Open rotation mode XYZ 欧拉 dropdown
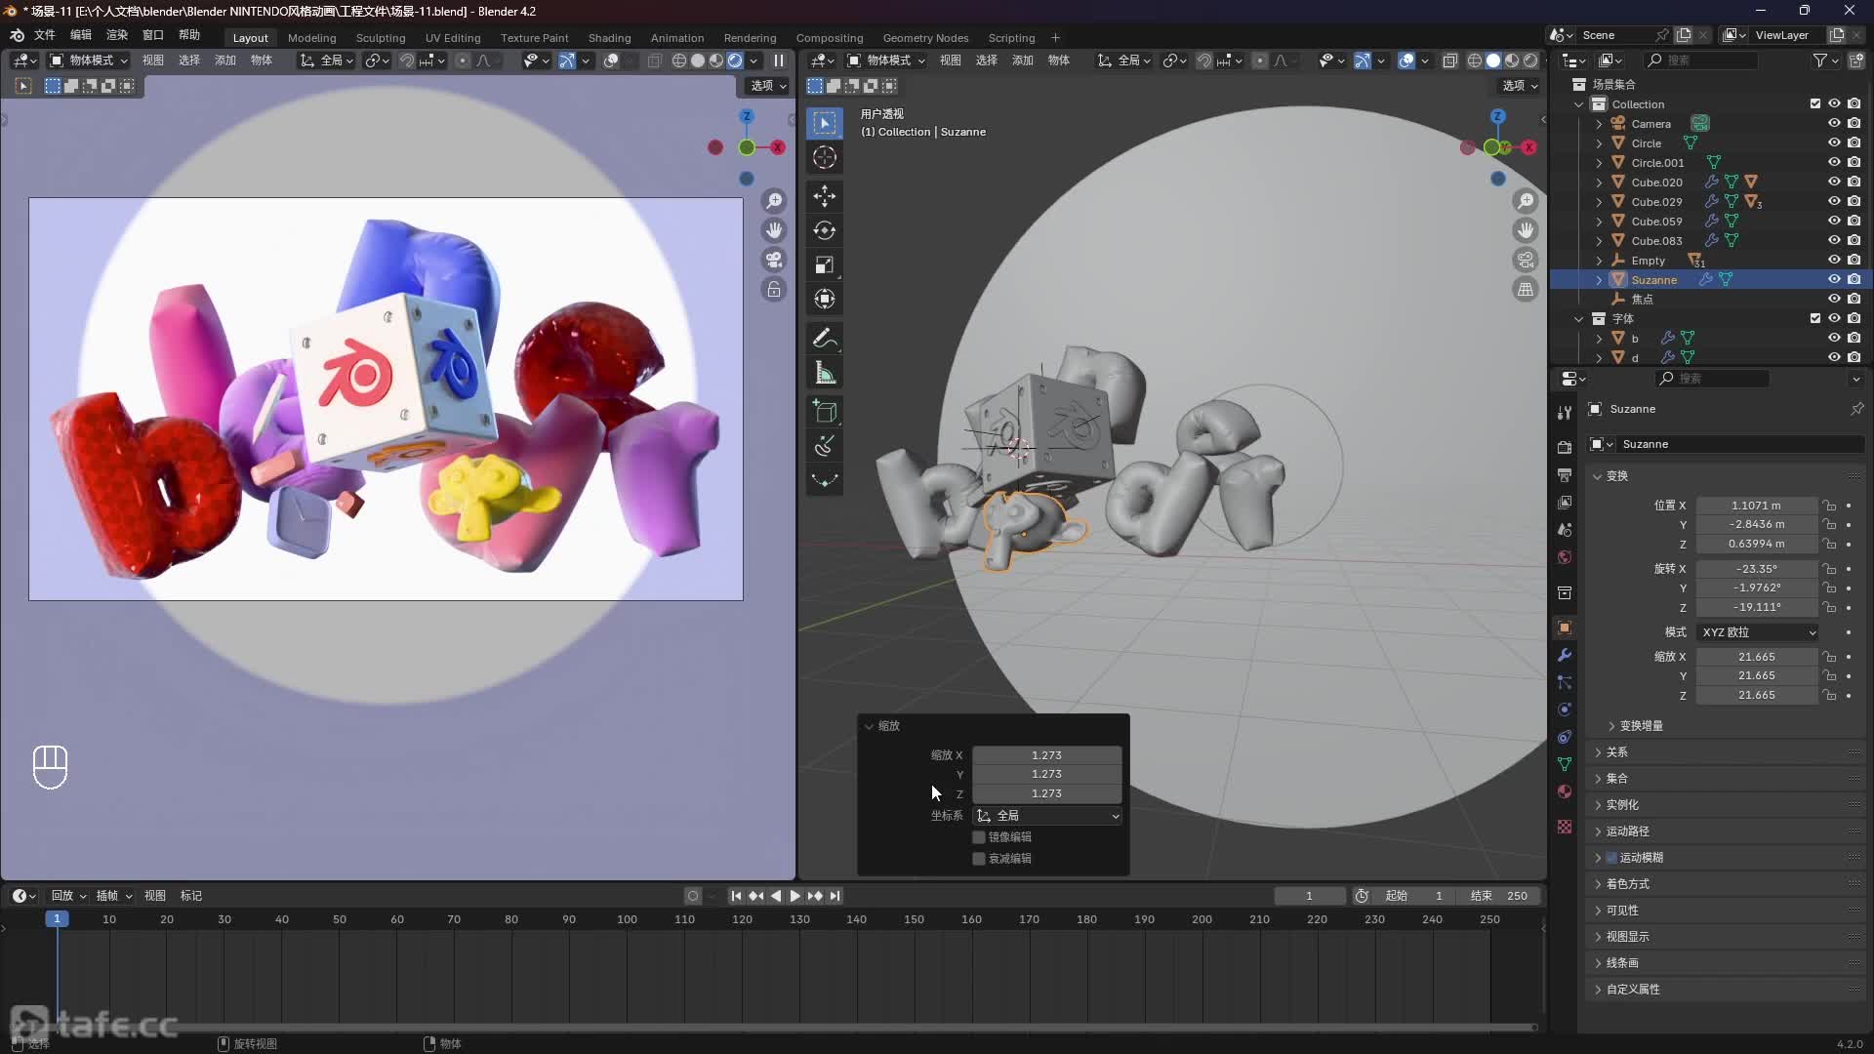Image resolution: width=1874 pixels, height=1054 pixels. click(x=1758, y=632)
